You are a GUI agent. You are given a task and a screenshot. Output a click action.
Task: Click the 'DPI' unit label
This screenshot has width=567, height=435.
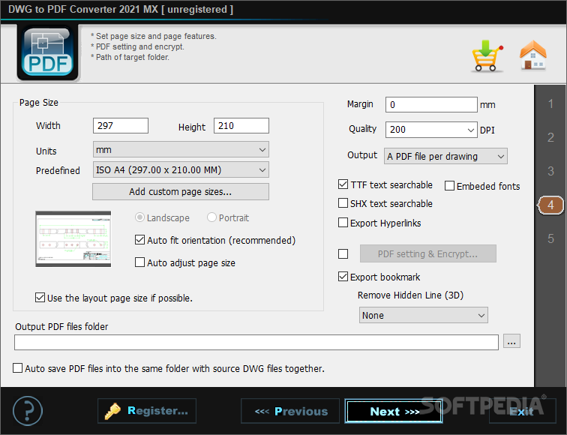pos(487,130)
